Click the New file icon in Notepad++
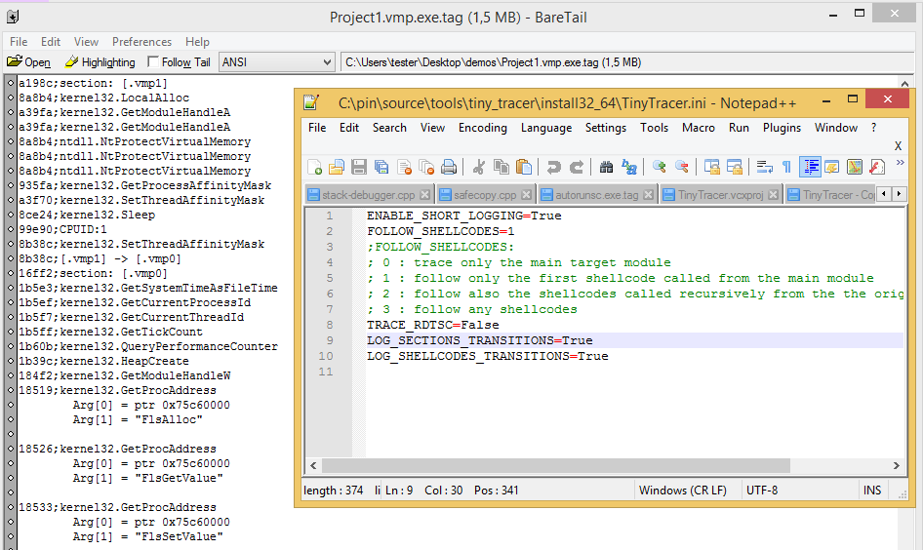The width and height of the screenshot is (923, 550). click(x=314, y=167)
